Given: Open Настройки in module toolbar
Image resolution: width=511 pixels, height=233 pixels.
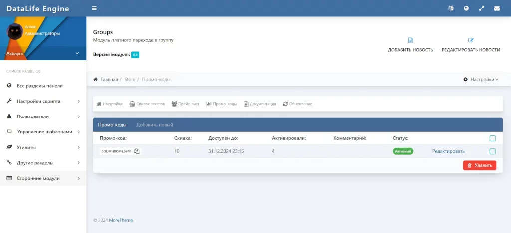Looking at the screenshot, I should pyautogui.click(x=109, y=104).
